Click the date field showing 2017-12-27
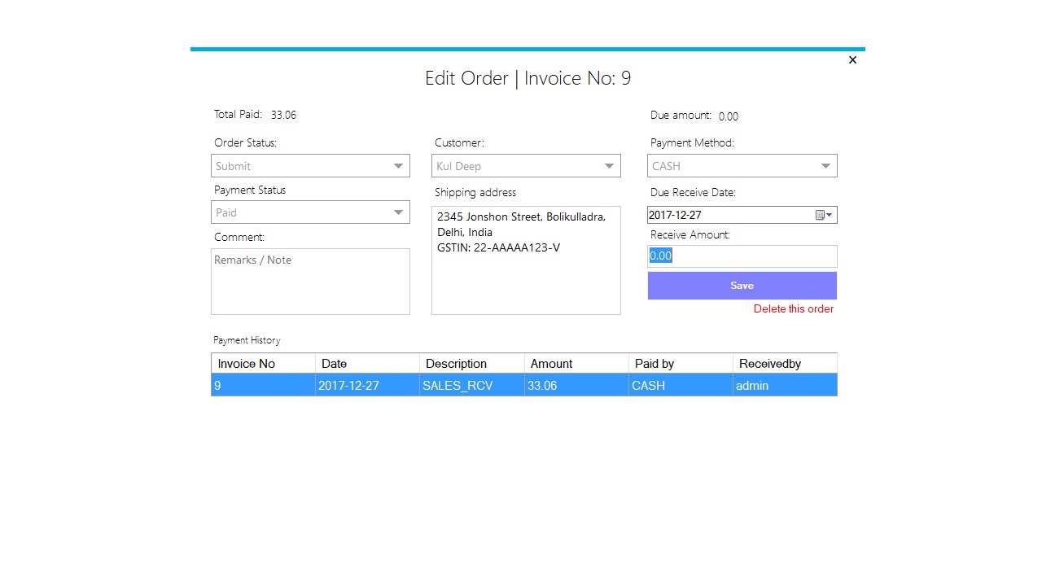The width and height of the screenshot is (1042, 586). coord(716,215)
